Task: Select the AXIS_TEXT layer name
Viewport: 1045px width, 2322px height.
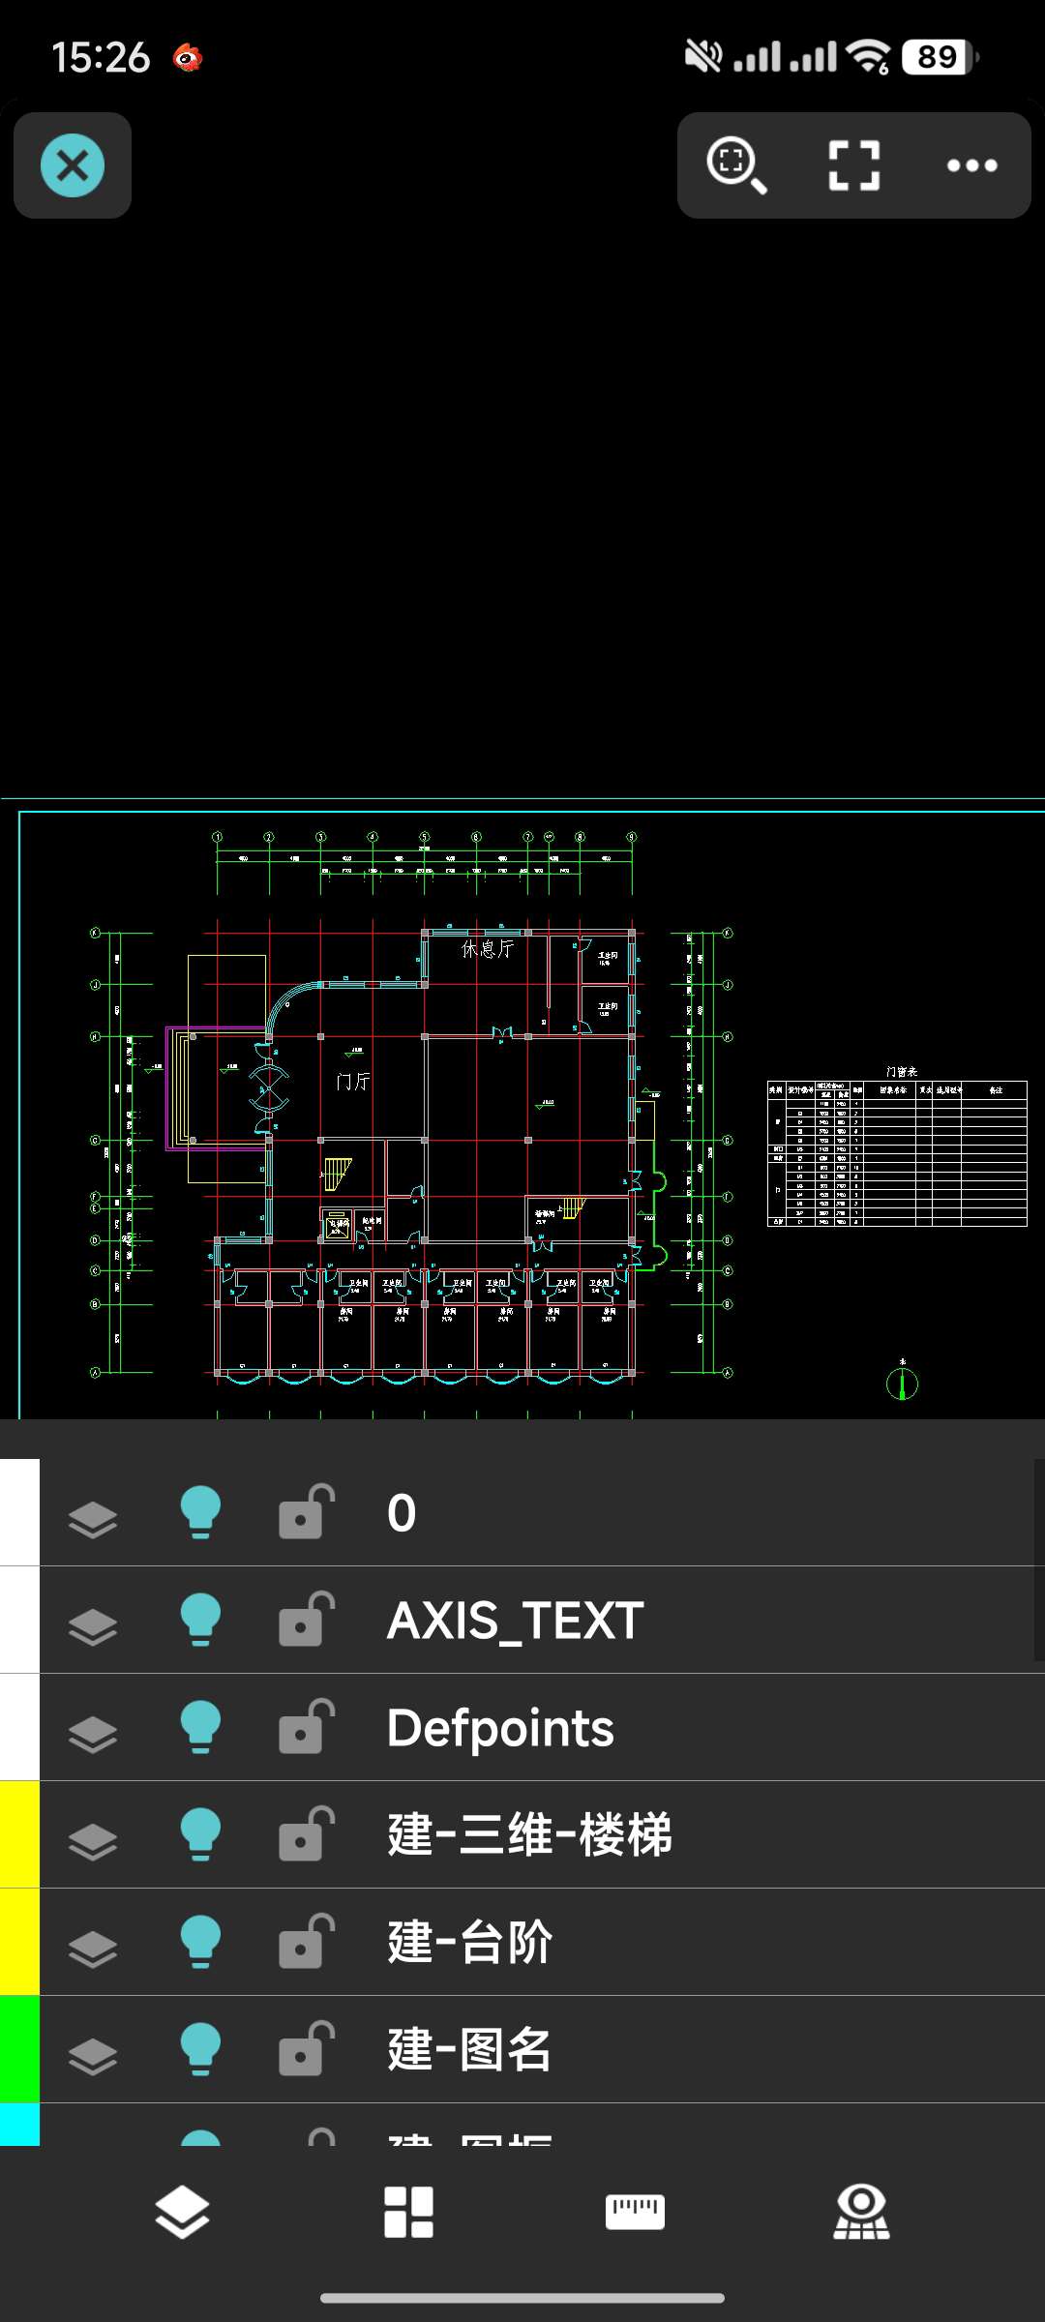Action: [x=515, y=1621]
